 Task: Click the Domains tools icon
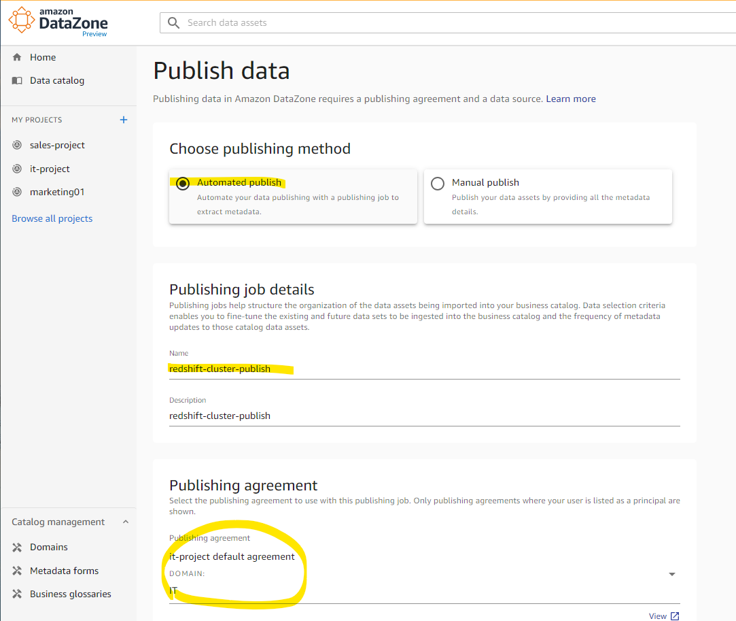pos(17,548)
